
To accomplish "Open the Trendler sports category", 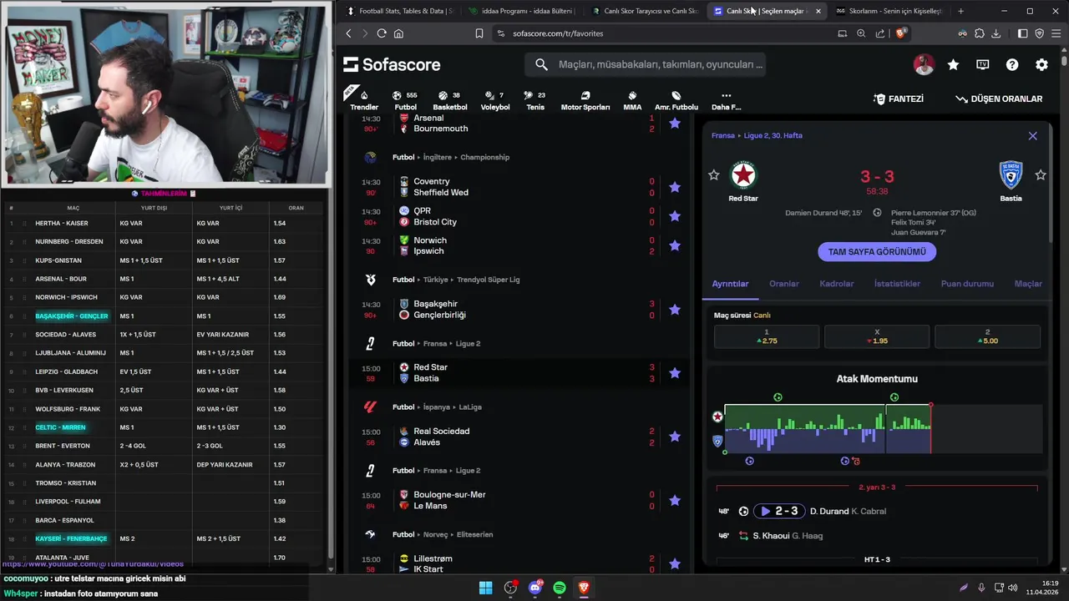I will pos(364,99).
